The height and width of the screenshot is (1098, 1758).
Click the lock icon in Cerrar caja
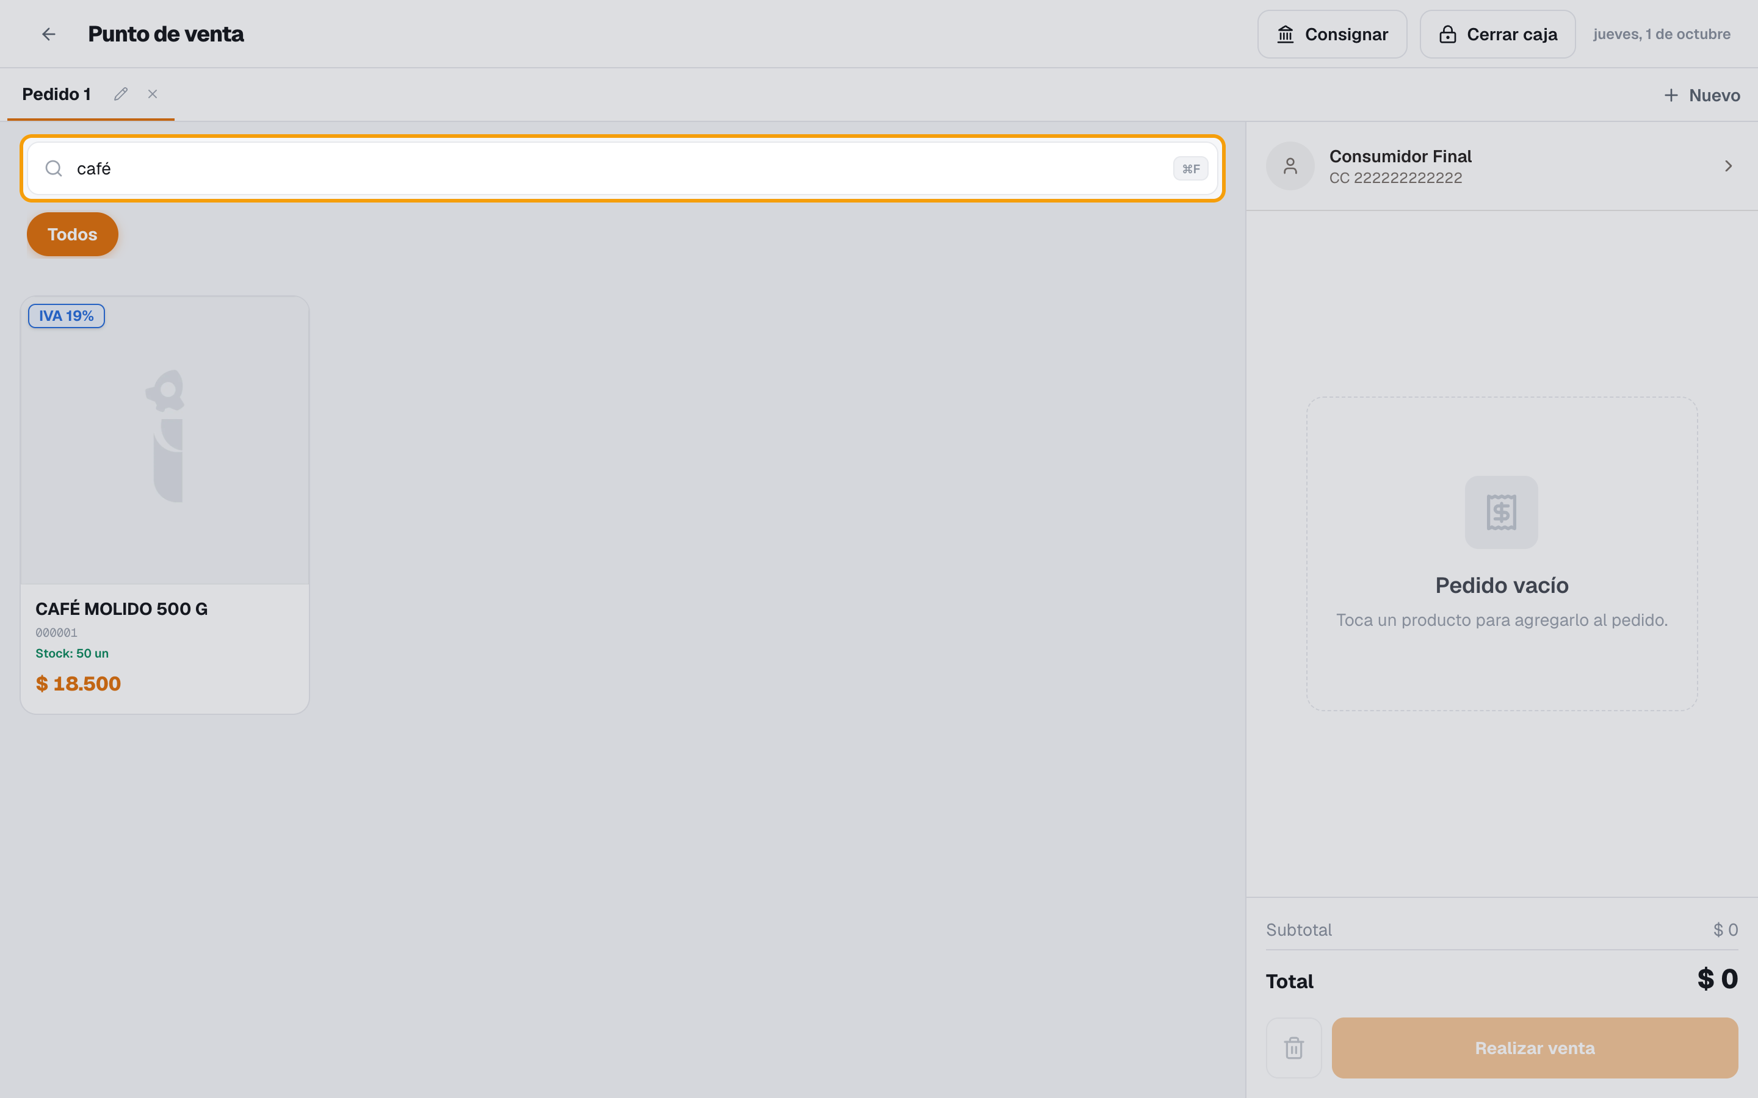(1447, 34)
